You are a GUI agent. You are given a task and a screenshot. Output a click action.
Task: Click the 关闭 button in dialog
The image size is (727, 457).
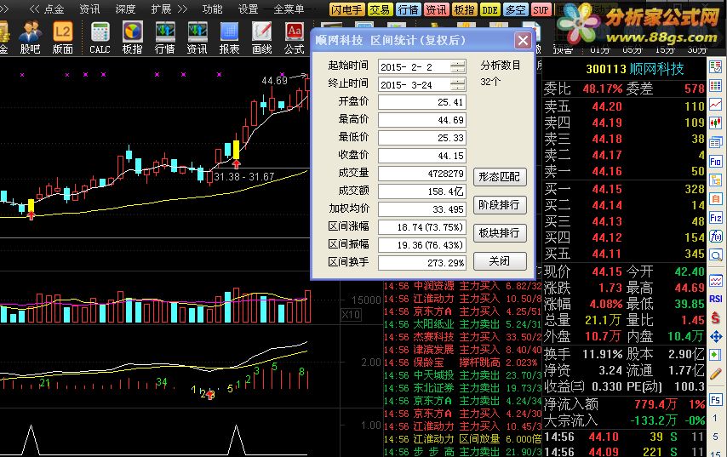[500, 261]
